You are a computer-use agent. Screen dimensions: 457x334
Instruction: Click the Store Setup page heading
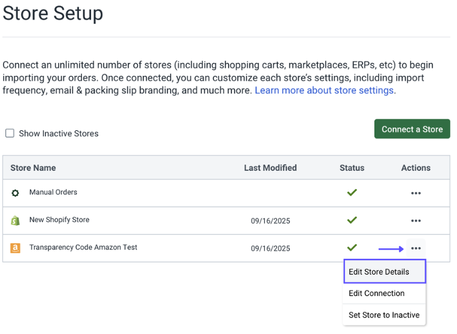(53, 13)
